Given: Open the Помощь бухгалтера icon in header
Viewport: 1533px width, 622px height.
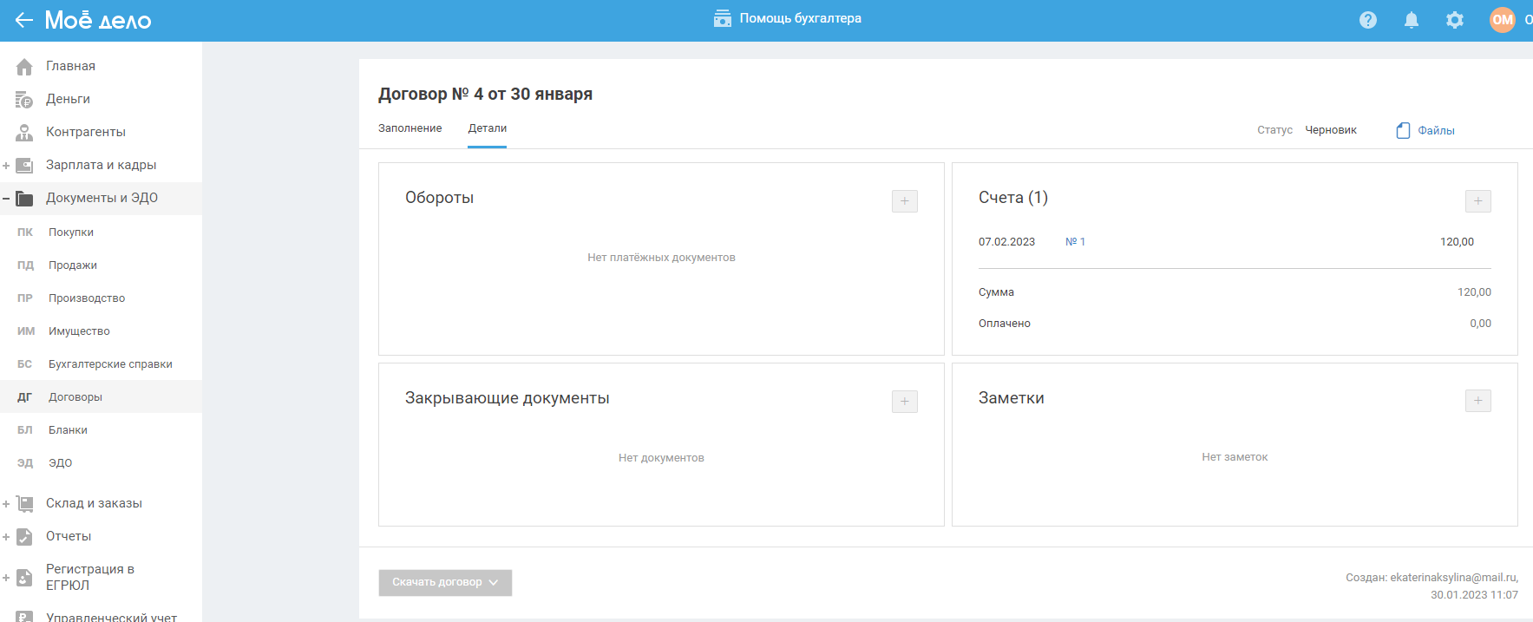Looking at the screenshot, I should point(722,18).
